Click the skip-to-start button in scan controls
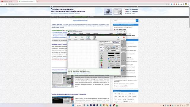 pos(116,62)
